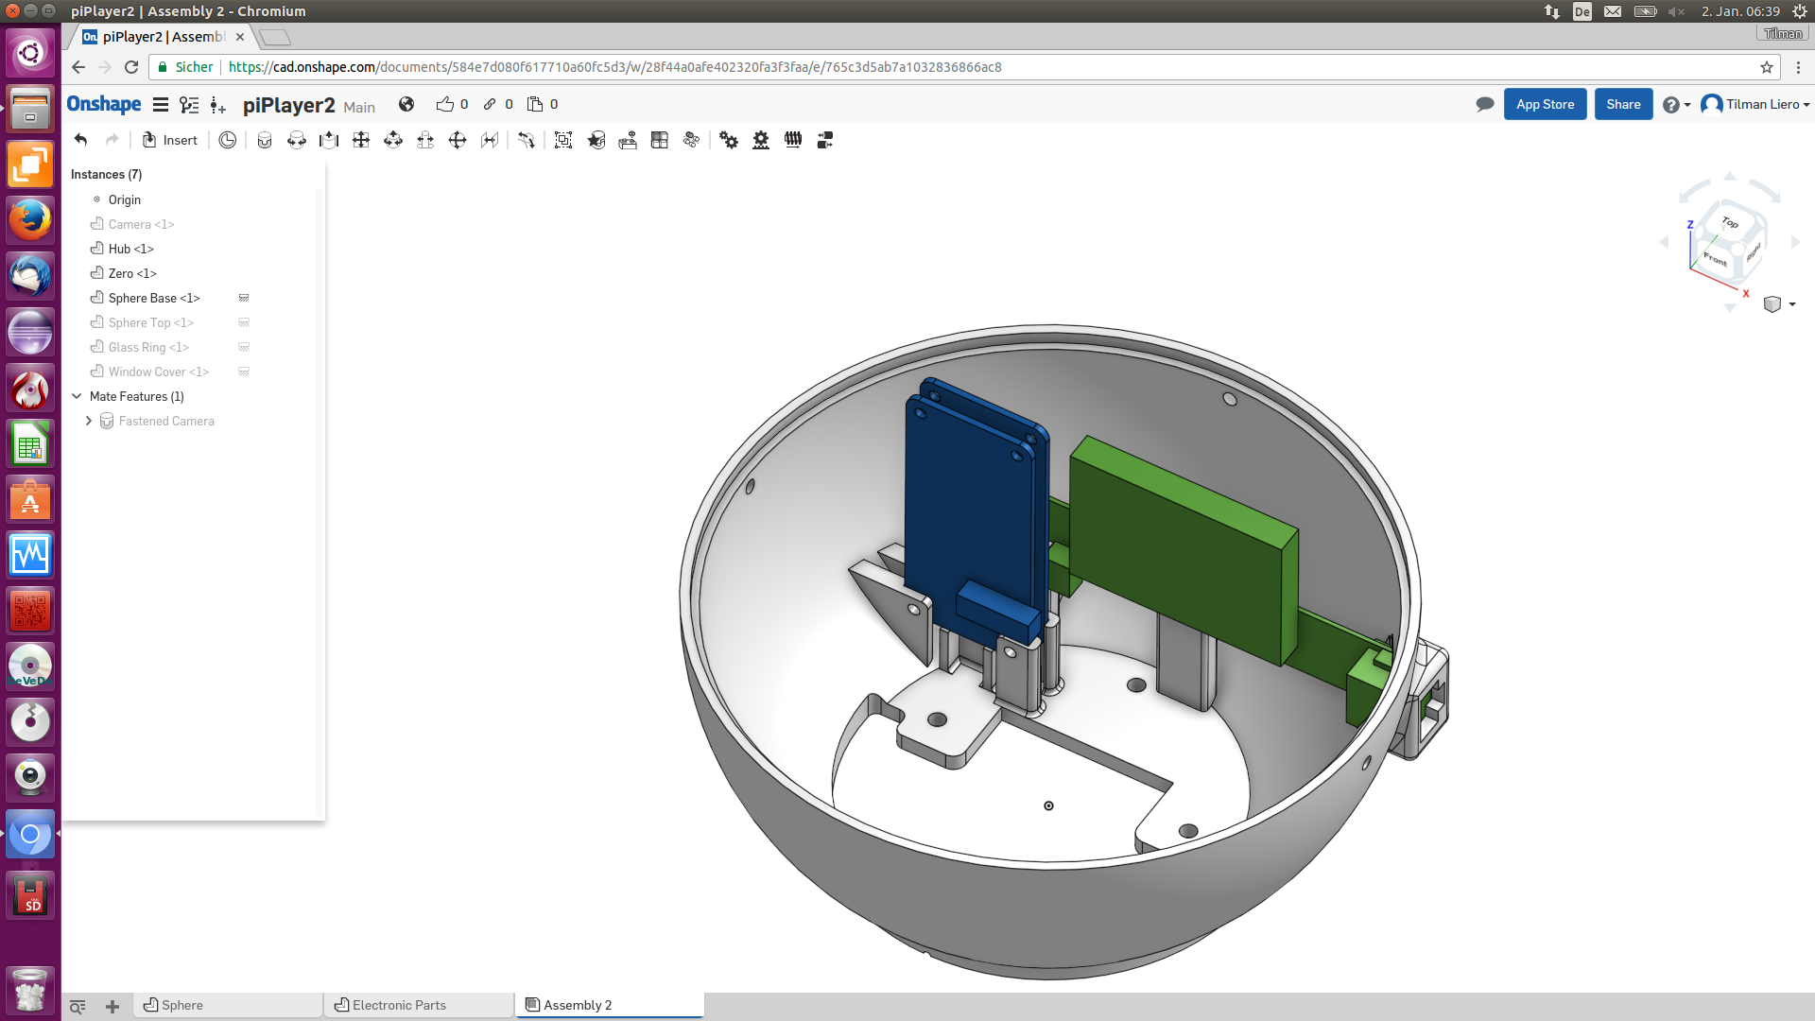Screen dimensions: 1815x1021
Task: Open the comments speech bubble
Action: click(1485, 104)
